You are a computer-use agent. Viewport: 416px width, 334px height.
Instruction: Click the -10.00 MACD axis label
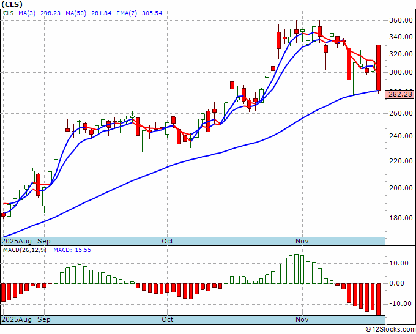(x=401, y=303)
